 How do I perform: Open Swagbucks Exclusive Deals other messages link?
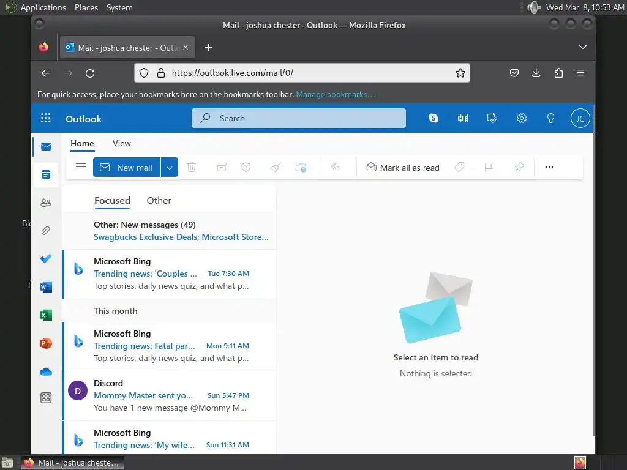pos(181,237)
